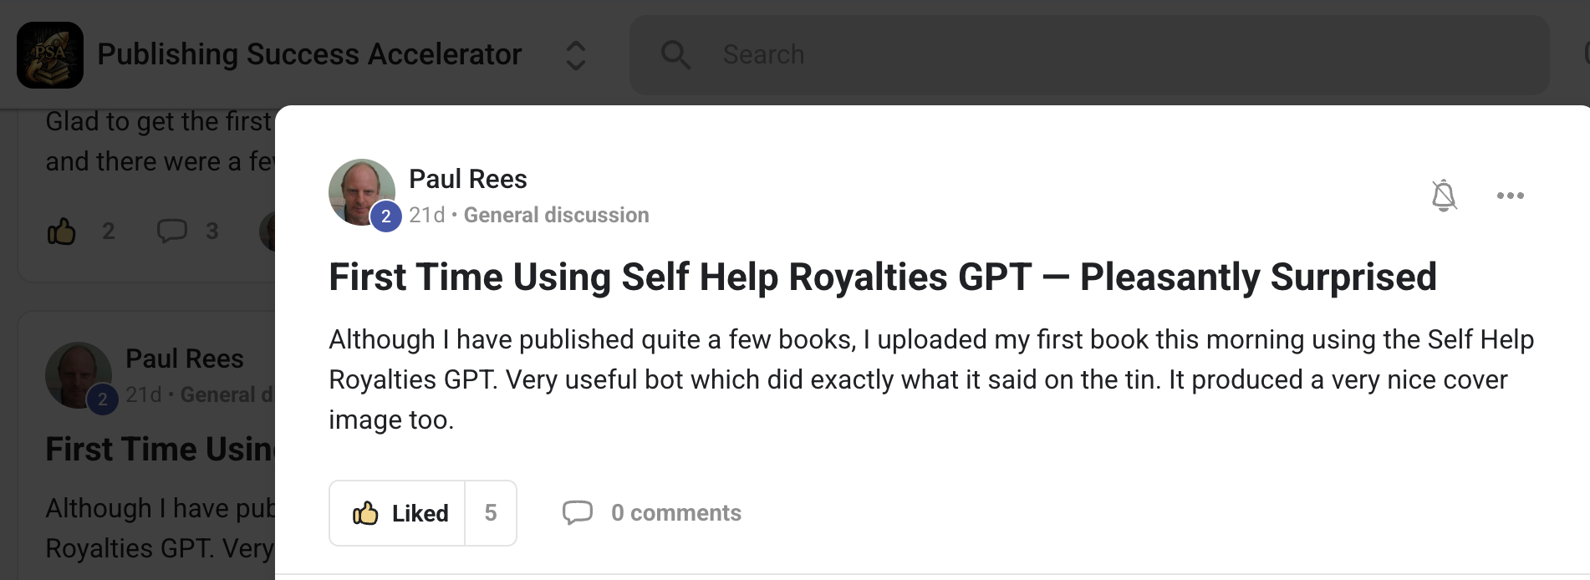Click the 0 comments label
This screenshot has width=1590, height=580.
pyautogui.click(x=675, y=513)
